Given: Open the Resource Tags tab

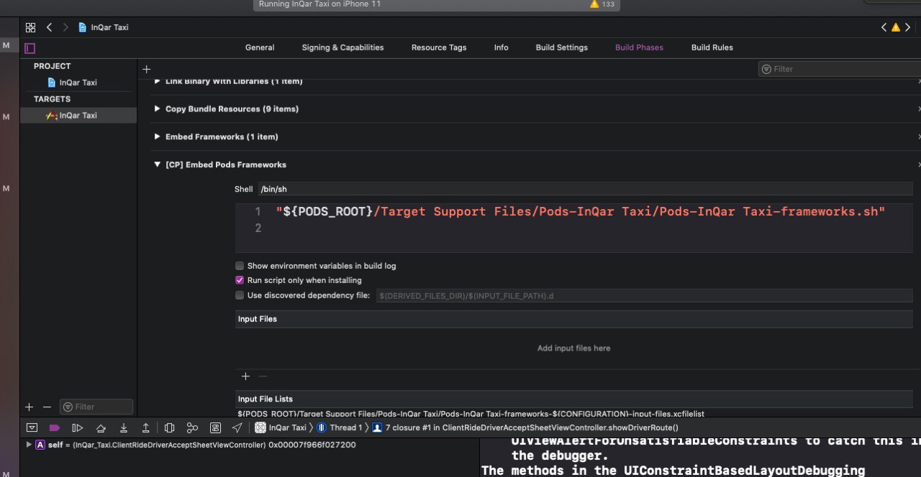Looking at the screenshot, I should pyautogui.click(x=439, y=47).
